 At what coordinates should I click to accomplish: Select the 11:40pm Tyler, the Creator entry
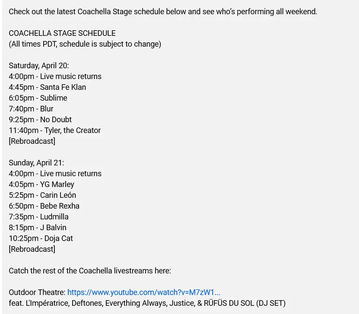coord(55,130)
